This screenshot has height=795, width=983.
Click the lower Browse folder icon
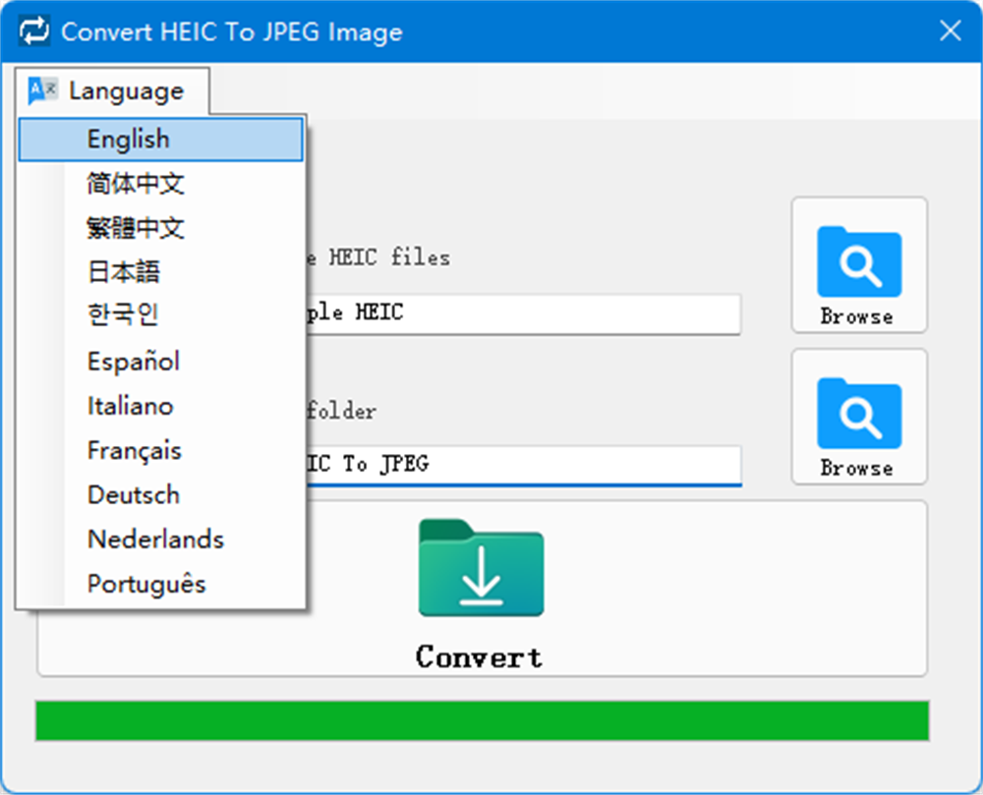pyautogui.click(x=858, y=414)
